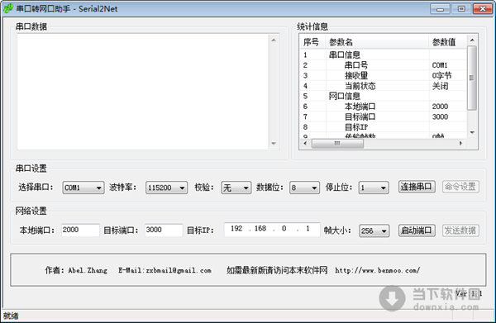Open the 选择串口 COM1 dropdown

[83, 188]
